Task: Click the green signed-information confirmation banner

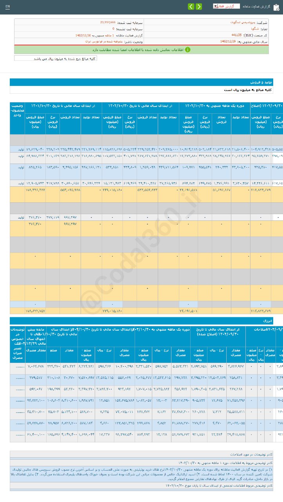Action: point(141,50)
